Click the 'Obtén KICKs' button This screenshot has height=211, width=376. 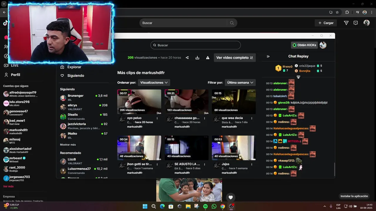tap(305, 45)
